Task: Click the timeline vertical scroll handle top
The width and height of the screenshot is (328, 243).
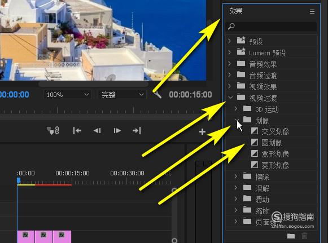Action: pos(174,190)
